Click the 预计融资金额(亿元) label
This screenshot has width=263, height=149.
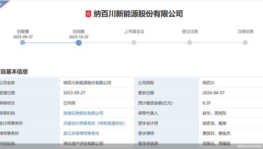click(x=155, y=103)
